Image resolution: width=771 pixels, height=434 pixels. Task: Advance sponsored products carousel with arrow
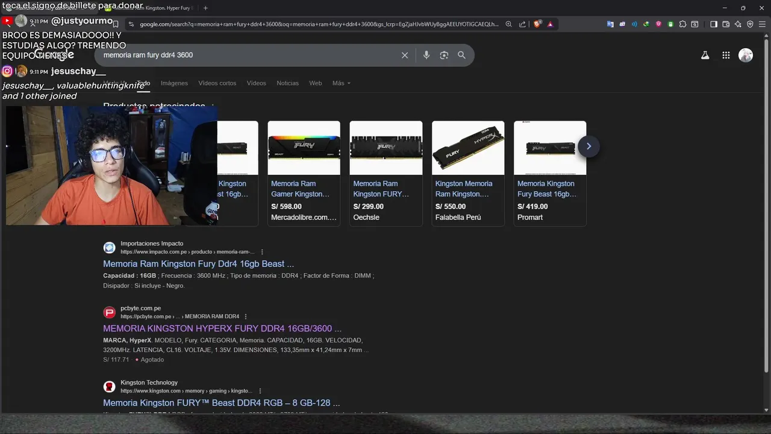[588, 146]
